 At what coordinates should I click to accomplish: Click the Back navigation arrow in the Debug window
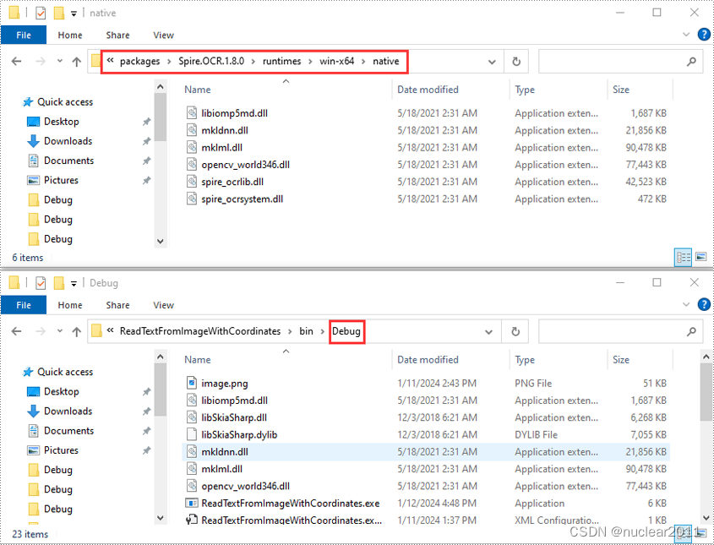(16, 331)
